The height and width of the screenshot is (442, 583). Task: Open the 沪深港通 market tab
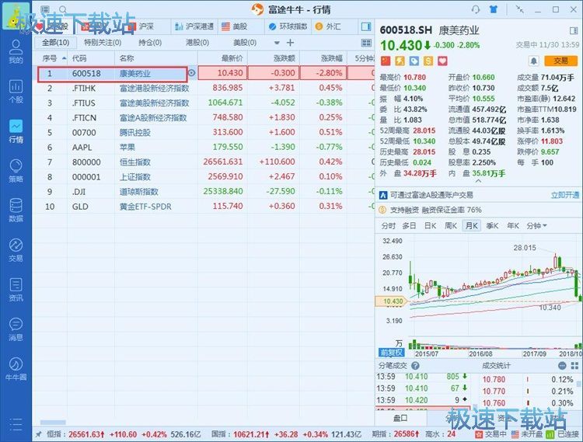point(194,26)
